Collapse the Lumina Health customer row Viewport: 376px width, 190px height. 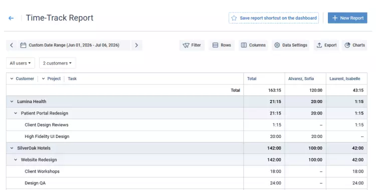[12, 101]
